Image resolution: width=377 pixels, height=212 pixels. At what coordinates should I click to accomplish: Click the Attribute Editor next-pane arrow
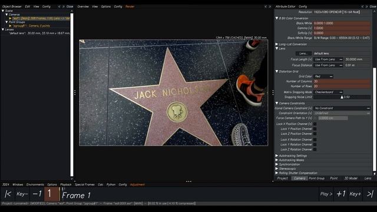point(366,6)
